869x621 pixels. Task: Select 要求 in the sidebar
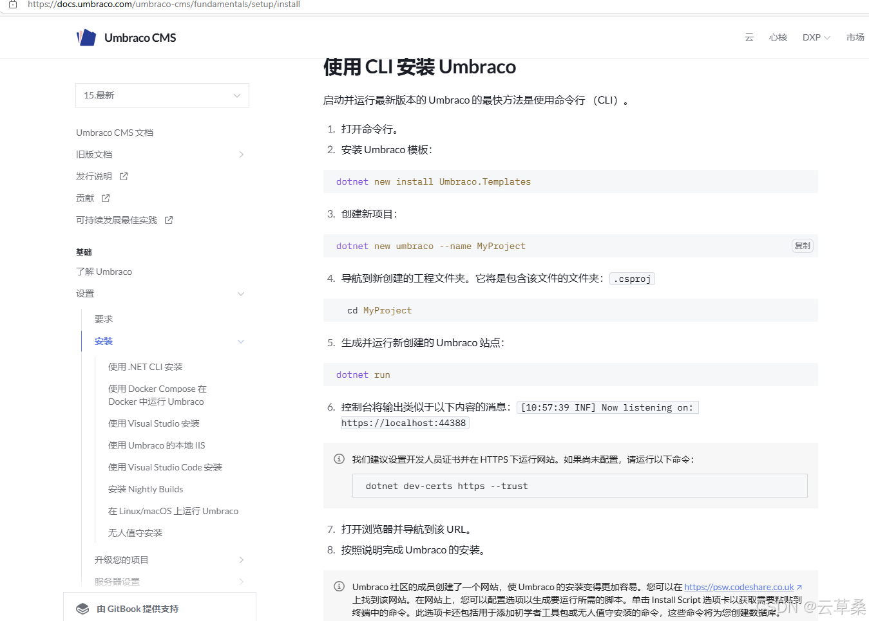pyautogui.click(x=104, y=319)
